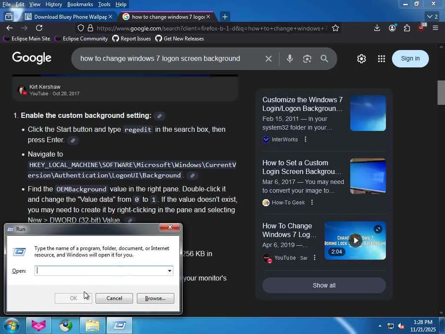This screenshot has width=445, height=334.
Task: Click Show all sources button
Action: tap(324, 285)
